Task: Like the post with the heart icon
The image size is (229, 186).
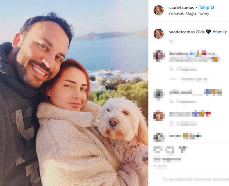Action: pyautogui.click(x=158, y=150)
